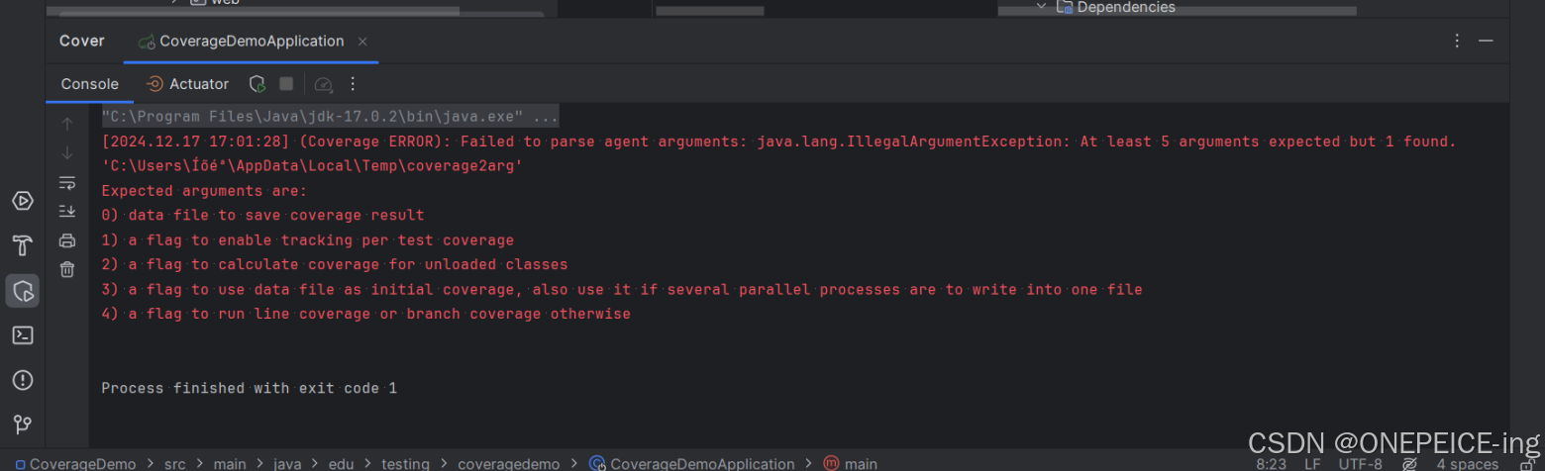Open the 4 spaces indent settings
The height and width of the screenshot is (471, 1545).
click(x=1468, y=464)
